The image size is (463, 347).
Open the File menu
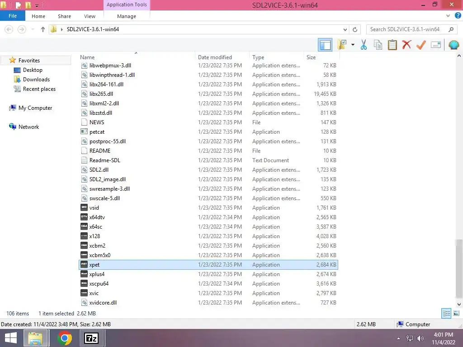(x=13, y=16)
